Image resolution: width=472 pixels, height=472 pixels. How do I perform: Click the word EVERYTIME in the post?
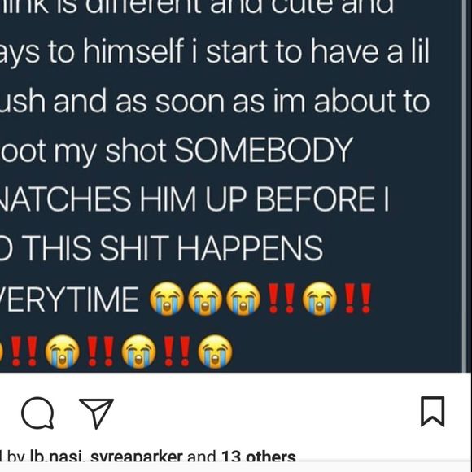(x=69, y=299)
